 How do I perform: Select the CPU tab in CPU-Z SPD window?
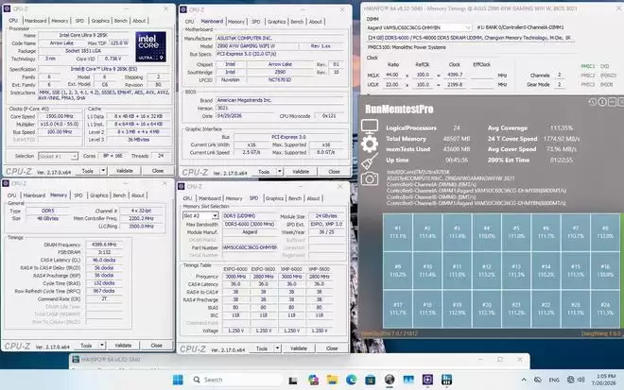point(187,198)
